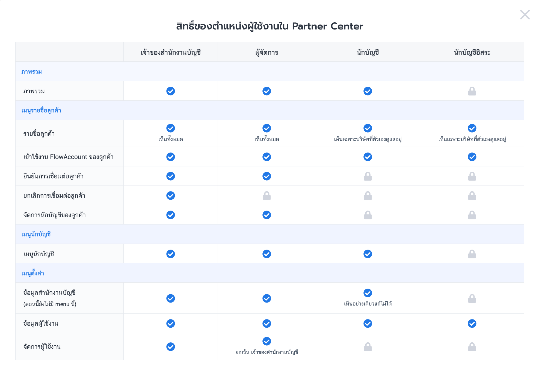Click the ผู้จัดการ column header
Image resolution: width=539 pixels, height=371 pixels.
coord(267,52)
